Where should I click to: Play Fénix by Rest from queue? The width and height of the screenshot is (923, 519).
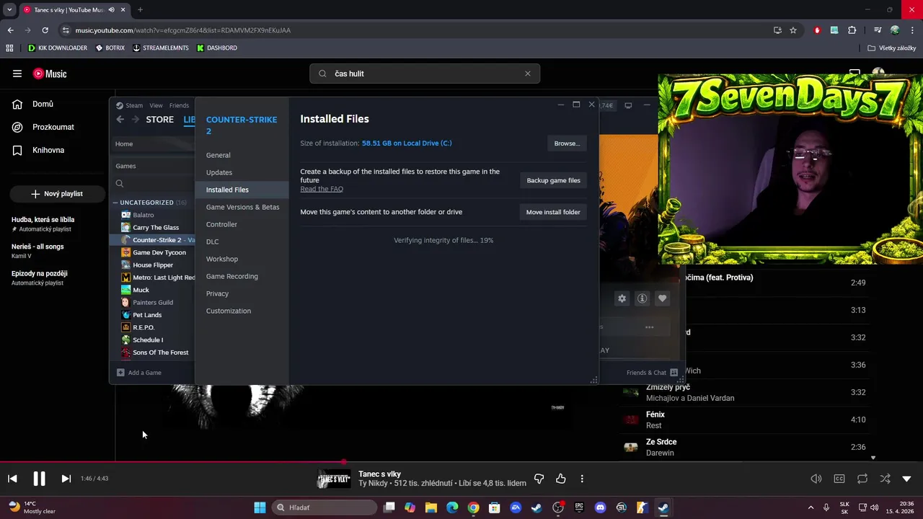(745, 420)
